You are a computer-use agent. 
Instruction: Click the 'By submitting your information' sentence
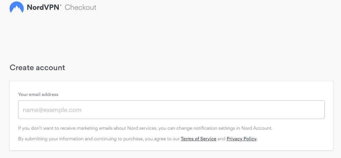pyautogui.click(x=138, y=139)
